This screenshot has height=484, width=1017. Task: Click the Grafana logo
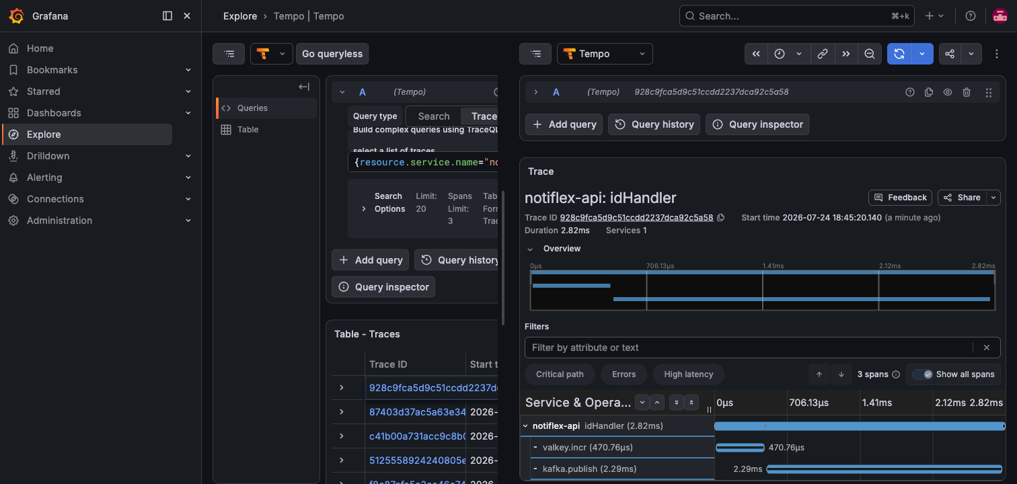[17, 16]
